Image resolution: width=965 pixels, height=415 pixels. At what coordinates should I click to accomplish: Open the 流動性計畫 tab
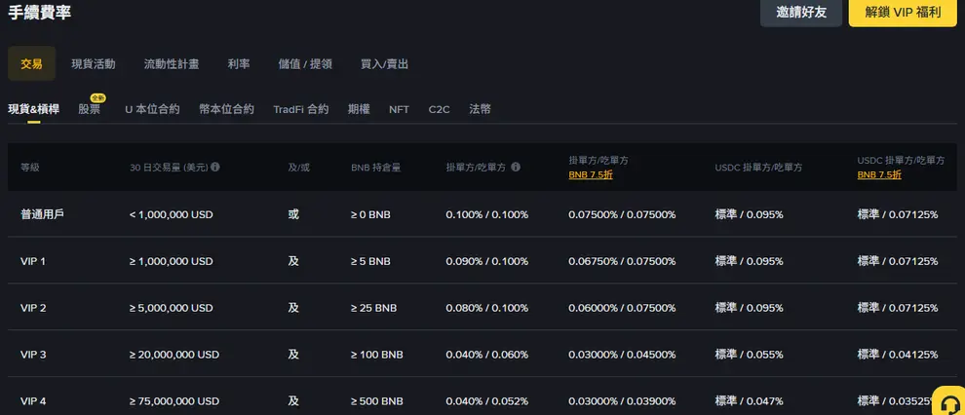(x=172, y=64)
